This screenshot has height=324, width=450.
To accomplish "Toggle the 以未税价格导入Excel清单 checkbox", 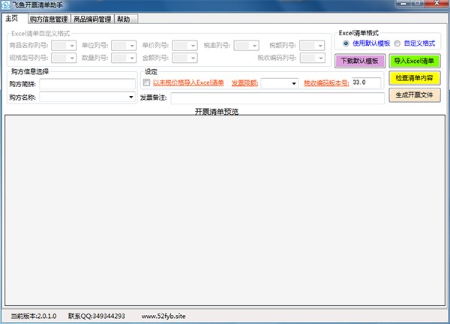I will click(x=147, y=82).
